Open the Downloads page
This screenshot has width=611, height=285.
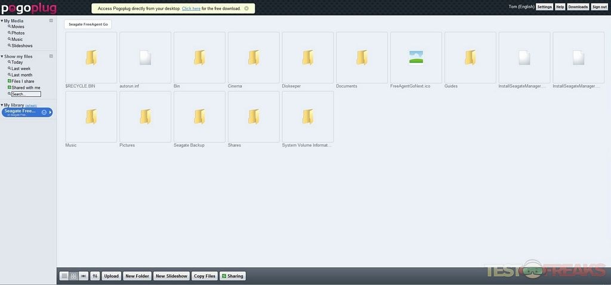click(578, 7)
